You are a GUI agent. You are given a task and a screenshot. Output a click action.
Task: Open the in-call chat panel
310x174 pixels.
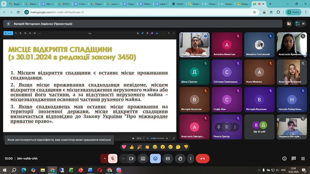293,158
